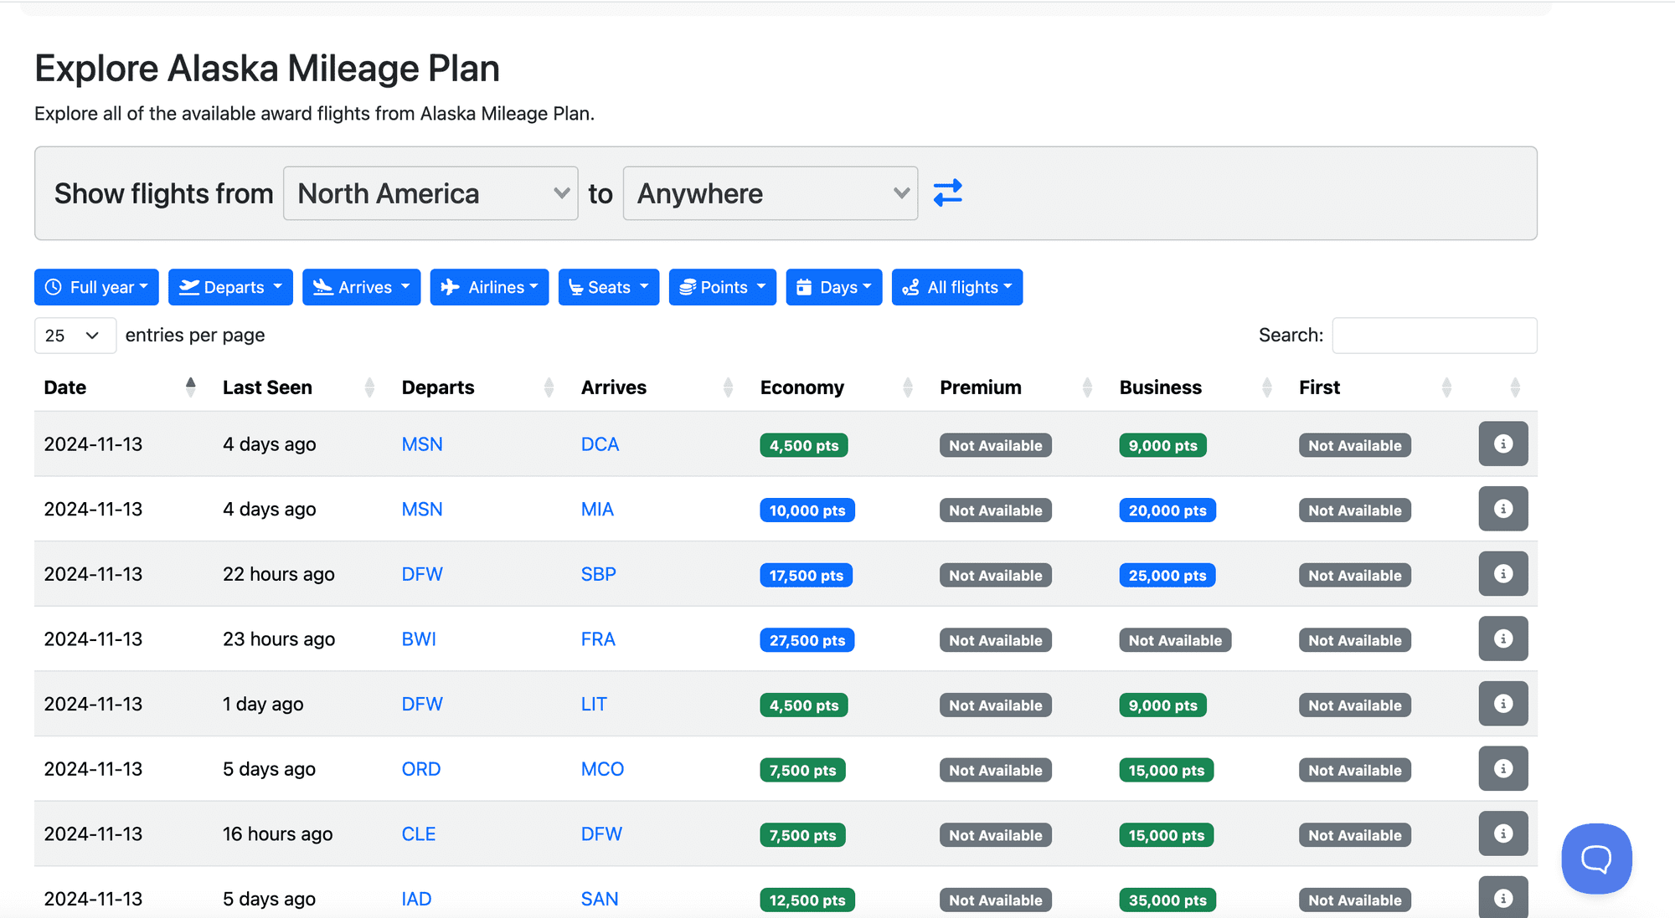Click the '23 hours ago' last seen cell
This screenshot has height=918, width=1675.
click(279, 639)
